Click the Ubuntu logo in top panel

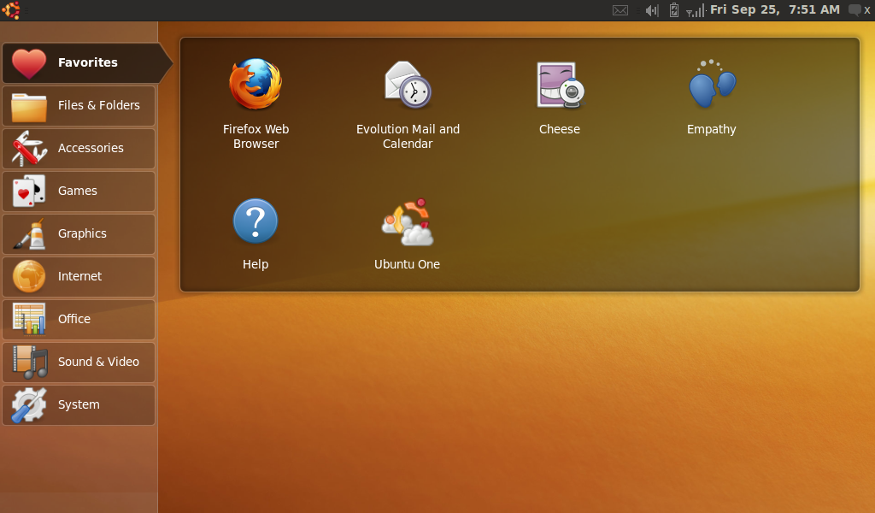tap(10, 10)
